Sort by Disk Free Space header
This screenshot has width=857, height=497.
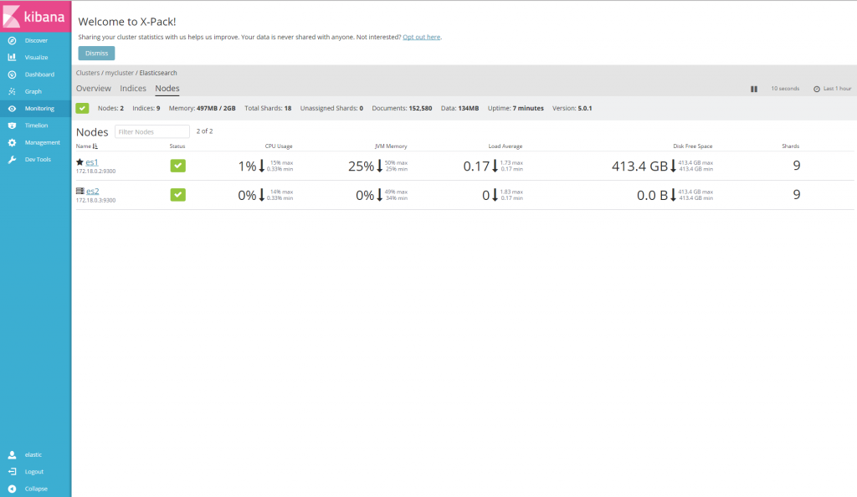pyautogui.click(x=692, y=146)
